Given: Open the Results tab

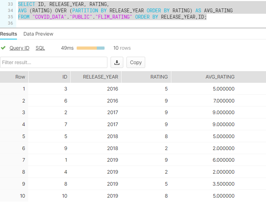Looking at the screenshot, I should click(x=8, y=34).
